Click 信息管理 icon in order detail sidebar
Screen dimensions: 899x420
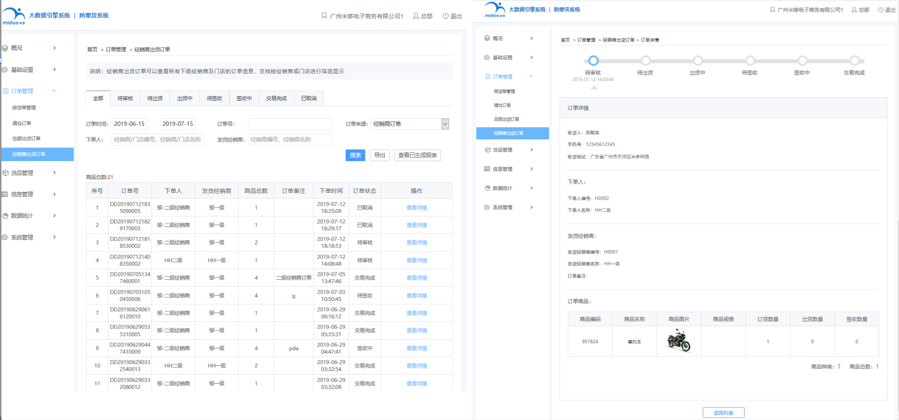coord(487,169)
